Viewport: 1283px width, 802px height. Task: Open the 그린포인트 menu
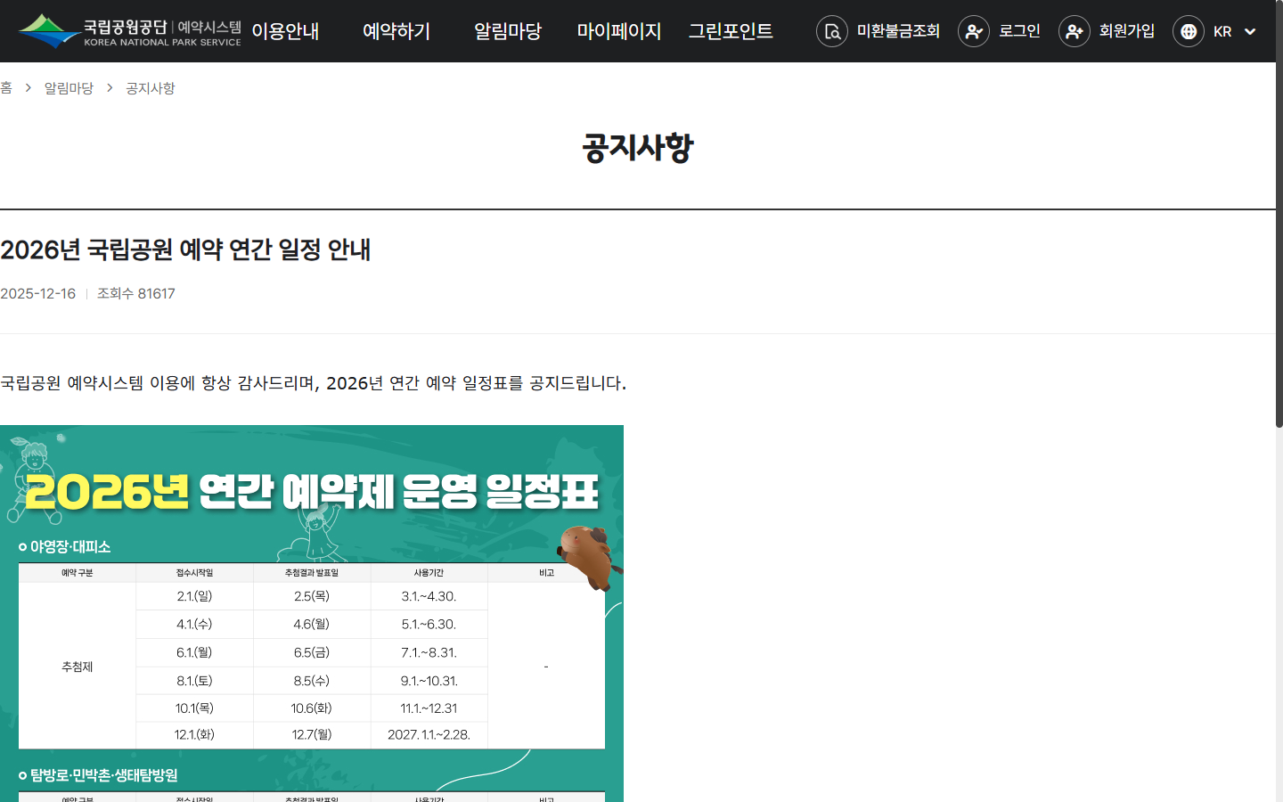[x=731, y=31]
